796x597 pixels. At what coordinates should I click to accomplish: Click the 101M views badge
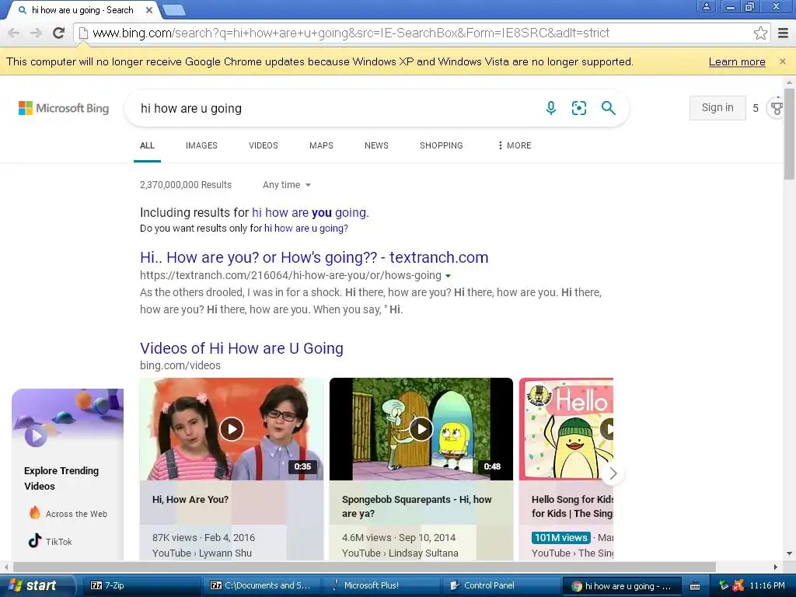561,537
